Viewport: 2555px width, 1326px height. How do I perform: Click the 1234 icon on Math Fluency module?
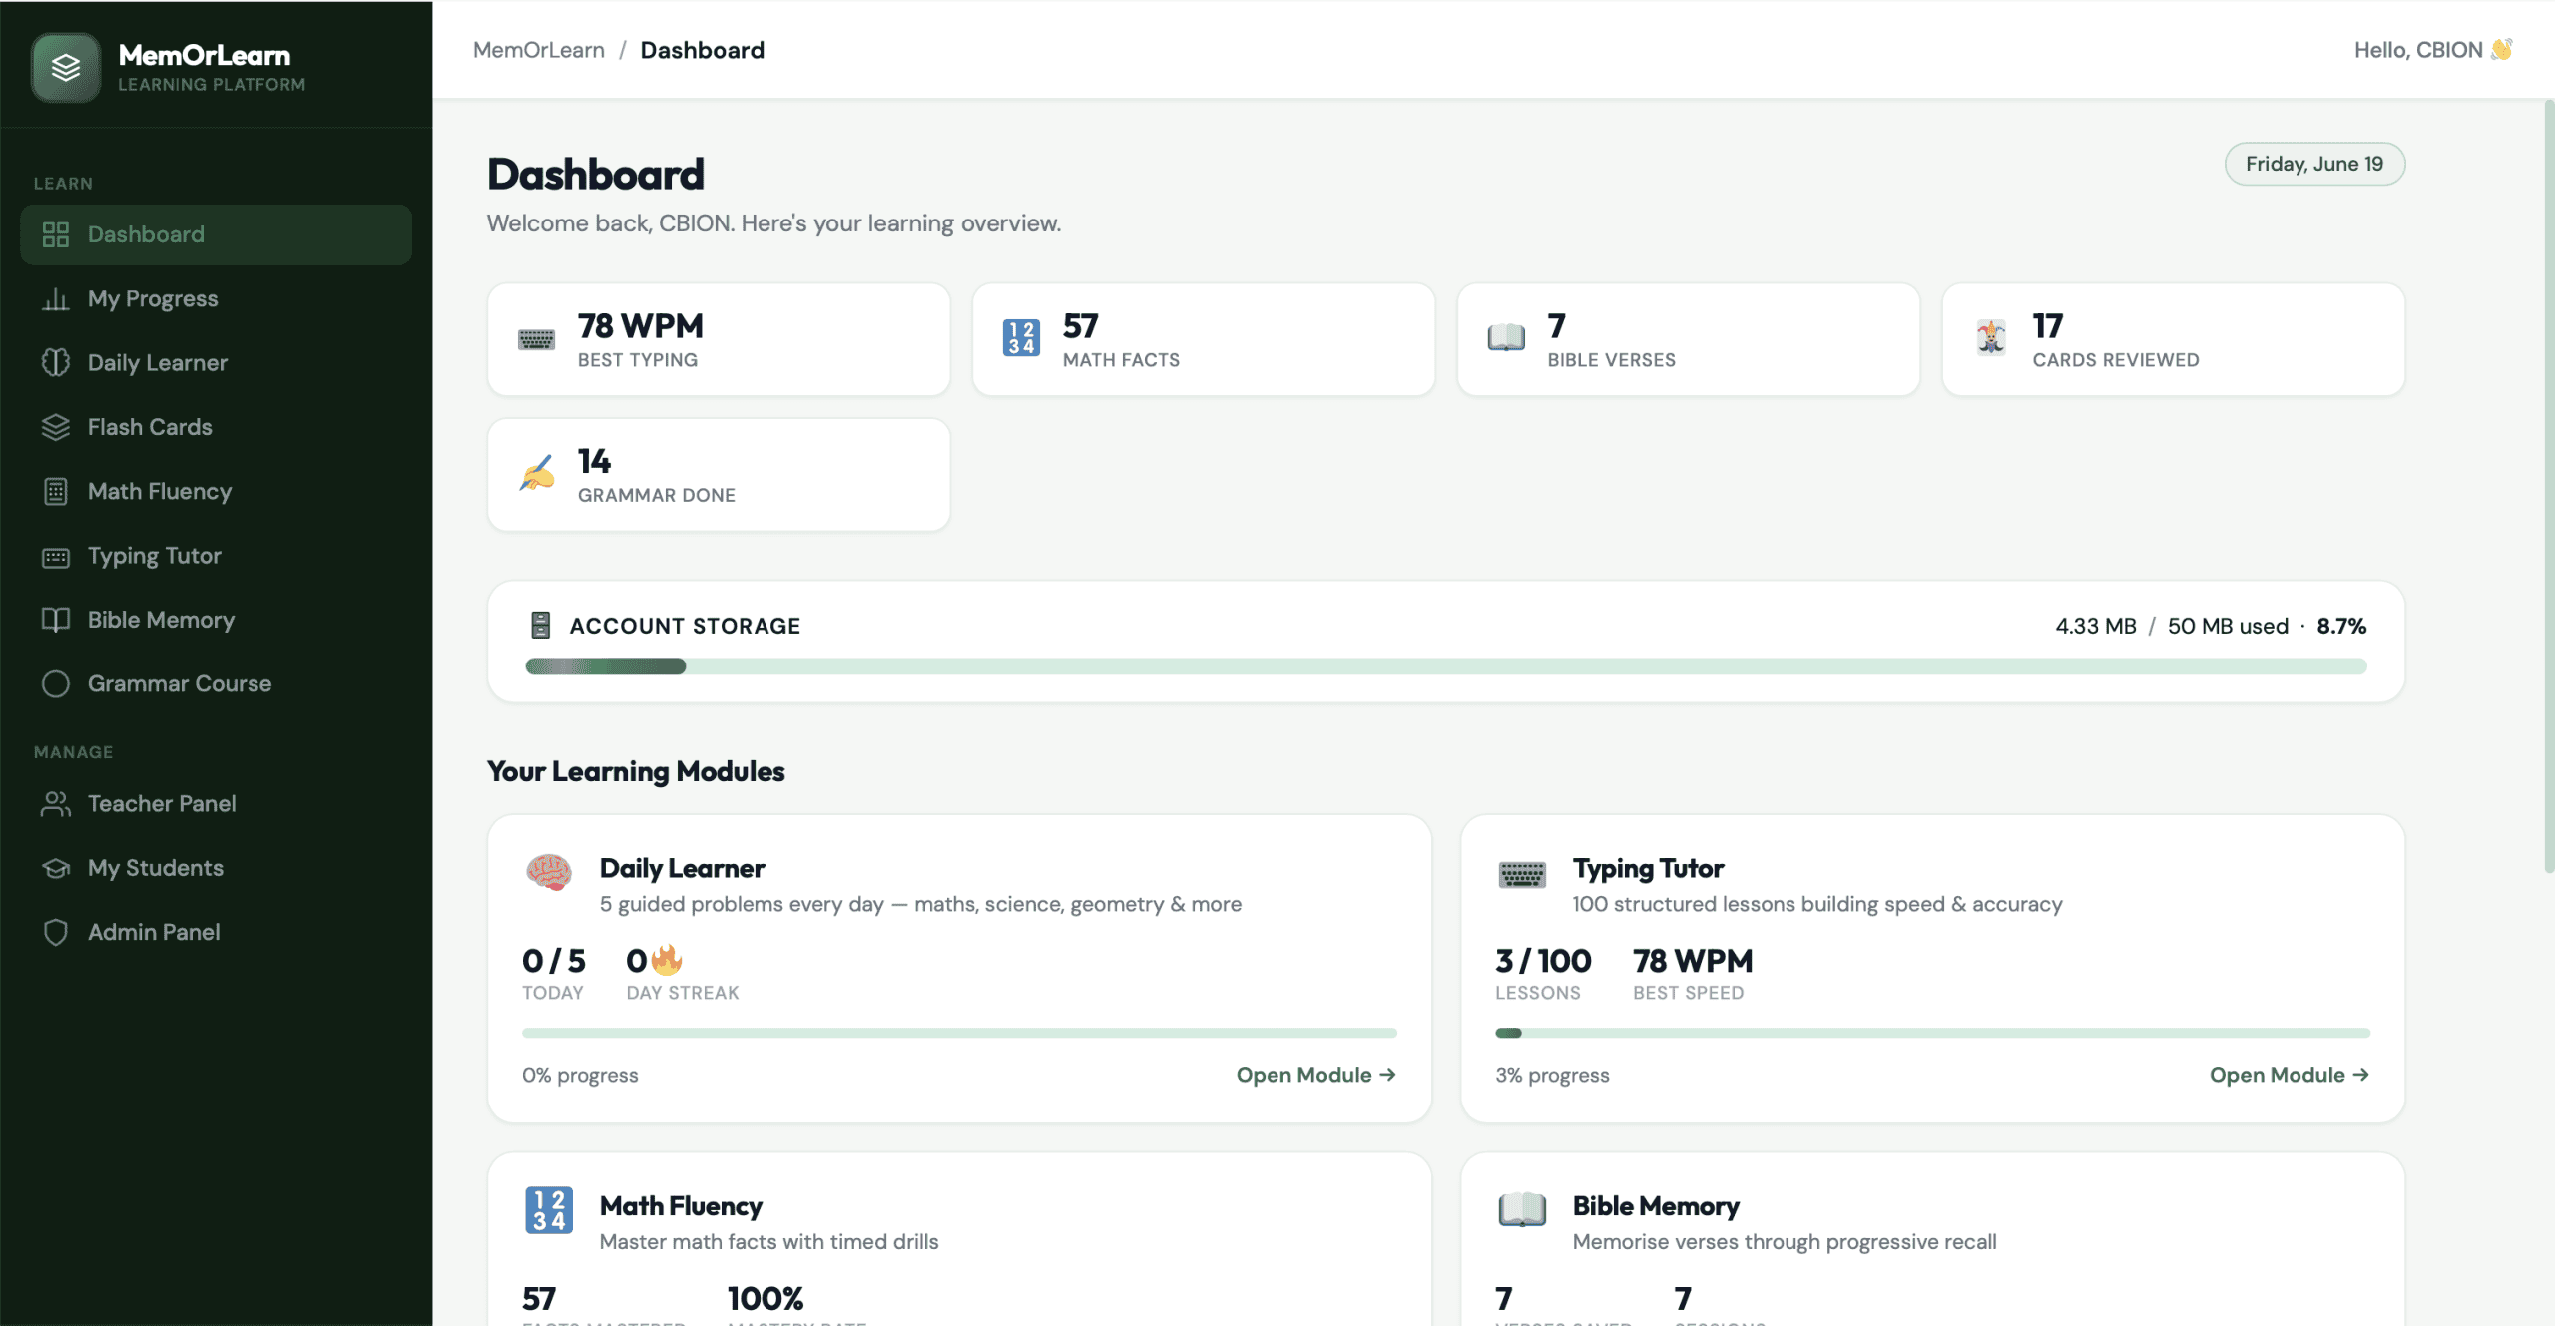[549, 1210]
